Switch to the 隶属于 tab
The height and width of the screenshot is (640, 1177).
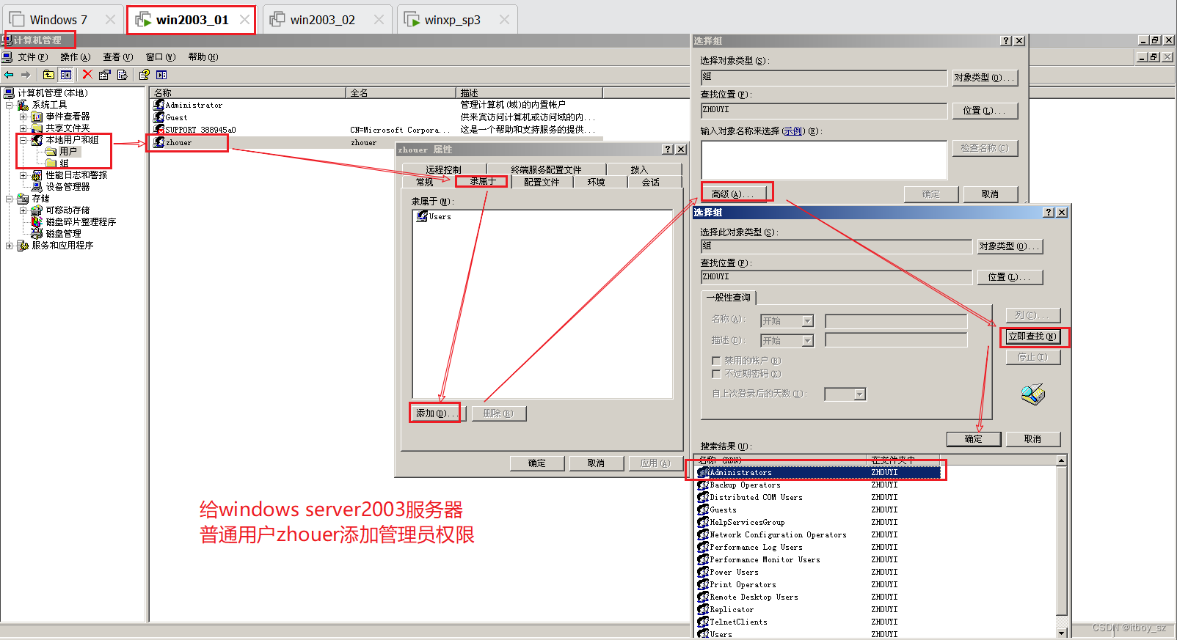pyautogui.click(x=483, y=182)
